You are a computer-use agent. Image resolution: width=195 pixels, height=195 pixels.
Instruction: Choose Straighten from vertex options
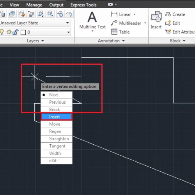[57, 139]
